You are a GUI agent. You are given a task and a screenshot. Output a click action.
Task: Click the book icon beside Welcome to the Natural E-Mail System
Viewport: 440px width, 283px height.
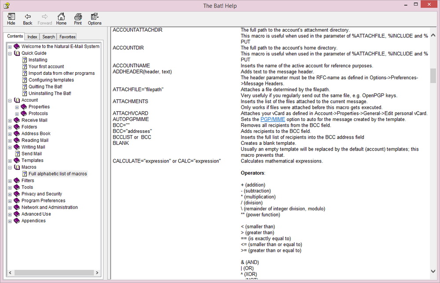click(17, 46)
